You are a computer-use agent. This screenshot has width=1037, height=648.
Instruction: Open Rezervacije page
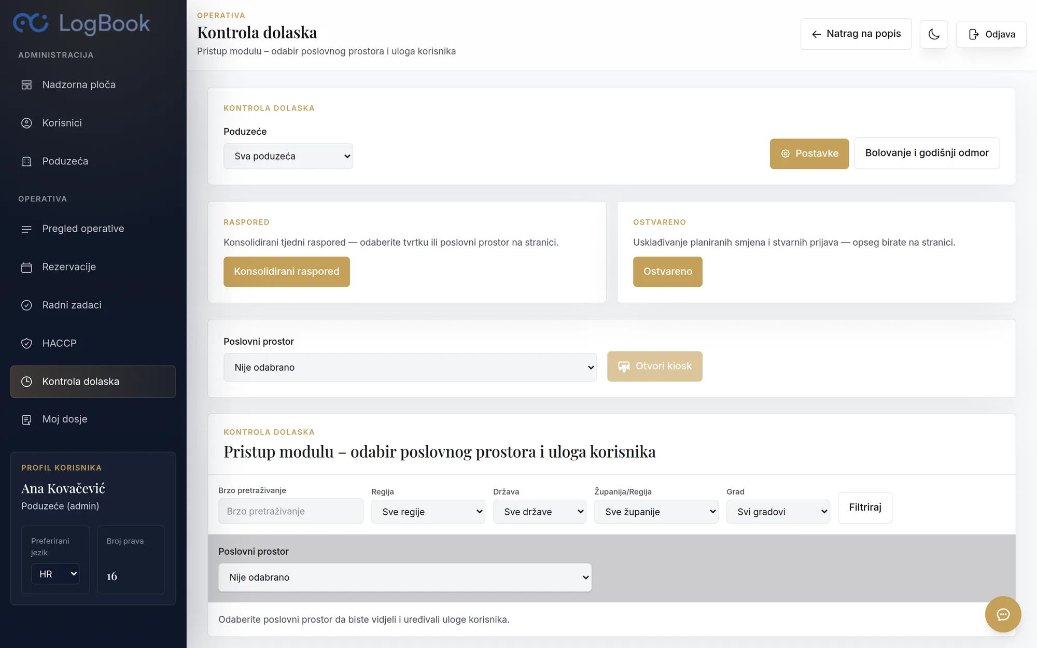tap(93, 267)
